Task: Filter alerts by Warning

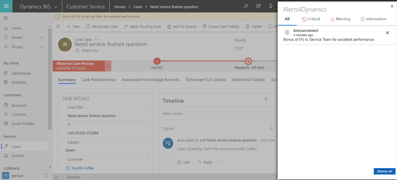Action: coord(340,19)
